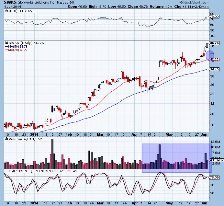Click the date 4-Jun-2014

(x=13, y=7)
